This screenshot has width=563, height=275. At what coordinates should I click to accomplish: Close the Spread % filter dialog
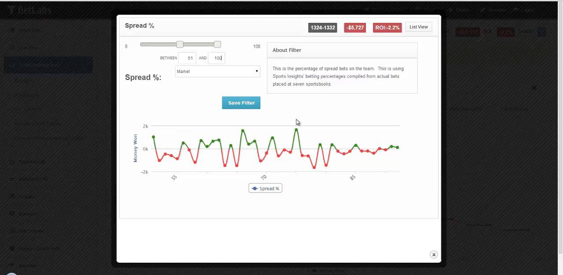(434, 255)
